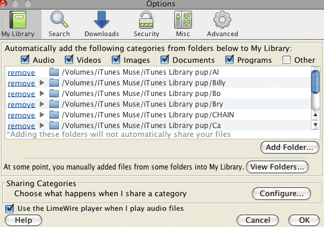
Task: Click the folder icon for the Ca path
Action: (54, 126)
